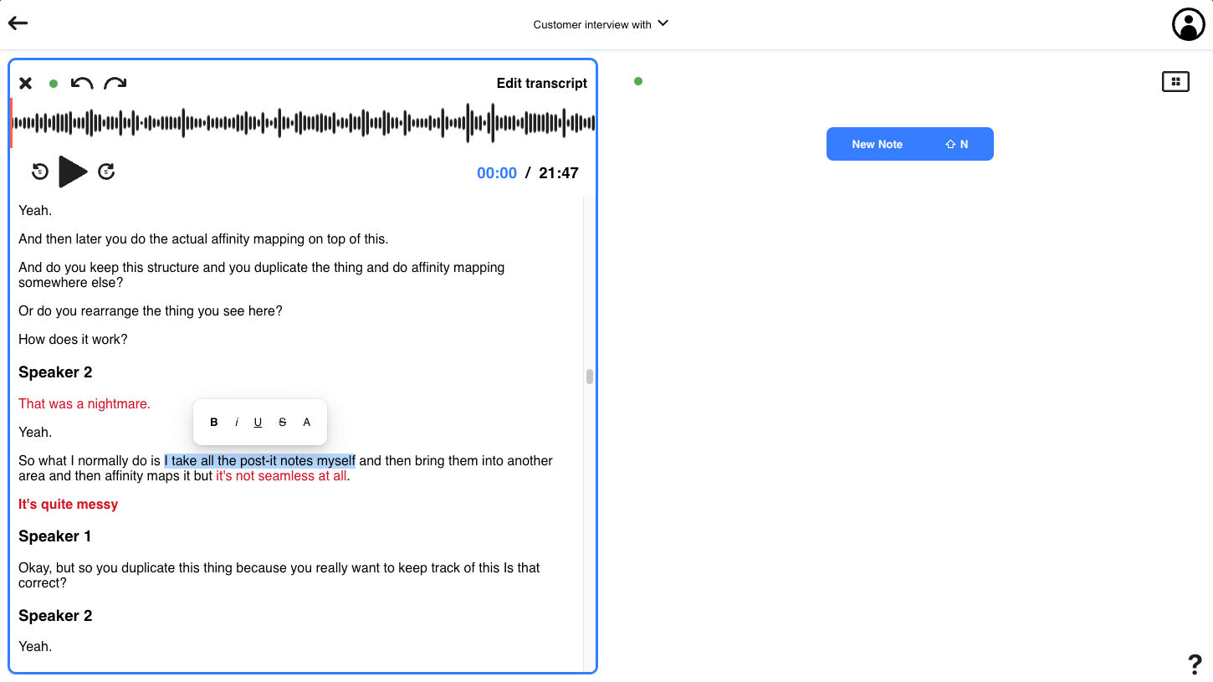Image resolution: width=1213 pixels, height=682 pixels.
Task: Click Speaker 2 heading above "That was a nightmare"
Action: (55, 372)
